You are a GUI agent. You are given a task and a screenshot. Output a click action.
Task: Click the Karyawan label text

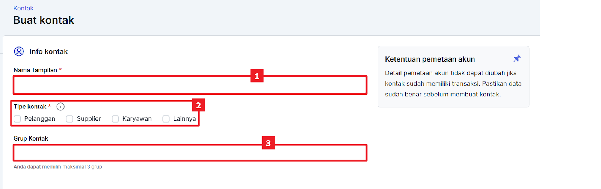pos(137,119)
